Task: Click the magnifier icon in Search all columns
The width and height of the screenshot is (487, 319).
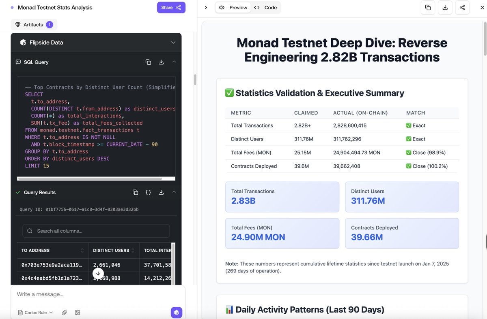Action: (x=30, y=231)
